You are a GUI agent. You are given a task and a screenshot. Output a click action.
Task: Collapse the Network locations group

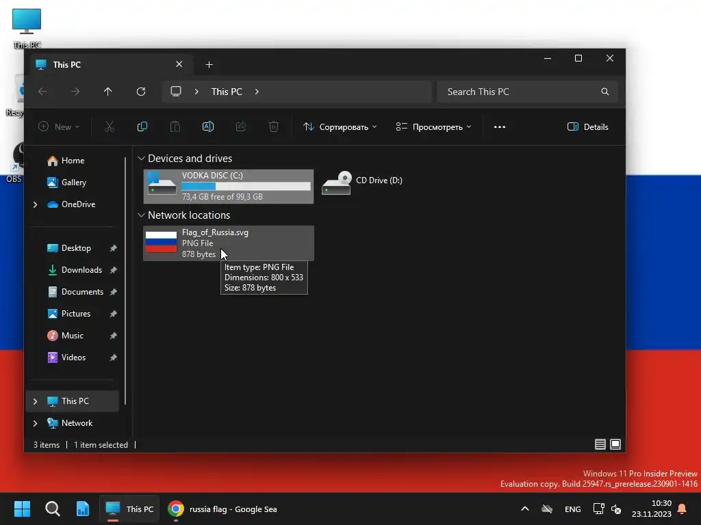pos(141,215)
